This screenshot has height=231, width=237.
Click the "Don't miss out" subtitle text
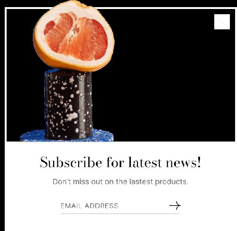pos(120,182)
